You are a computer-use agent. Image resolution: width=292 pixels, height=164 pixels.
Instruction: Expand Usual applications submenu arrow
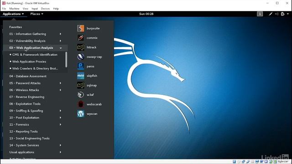coord(60,152)
